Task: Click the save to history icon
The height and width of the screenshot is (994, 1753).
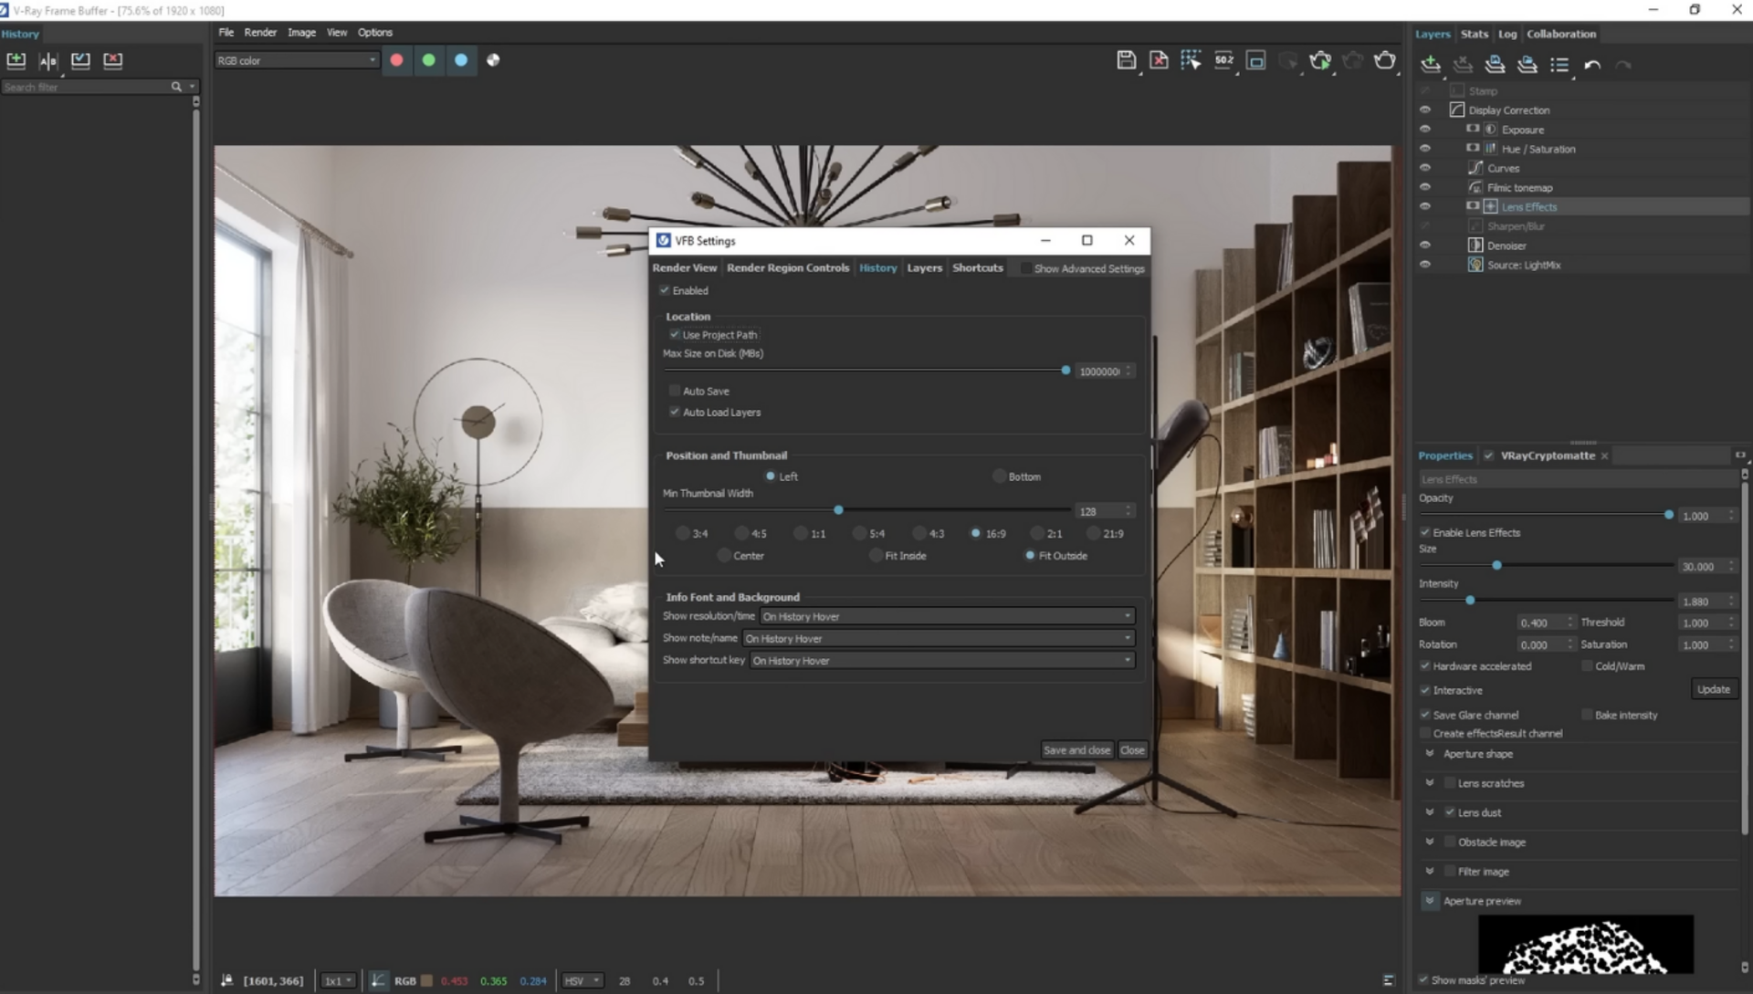Action: pos(16,60)
